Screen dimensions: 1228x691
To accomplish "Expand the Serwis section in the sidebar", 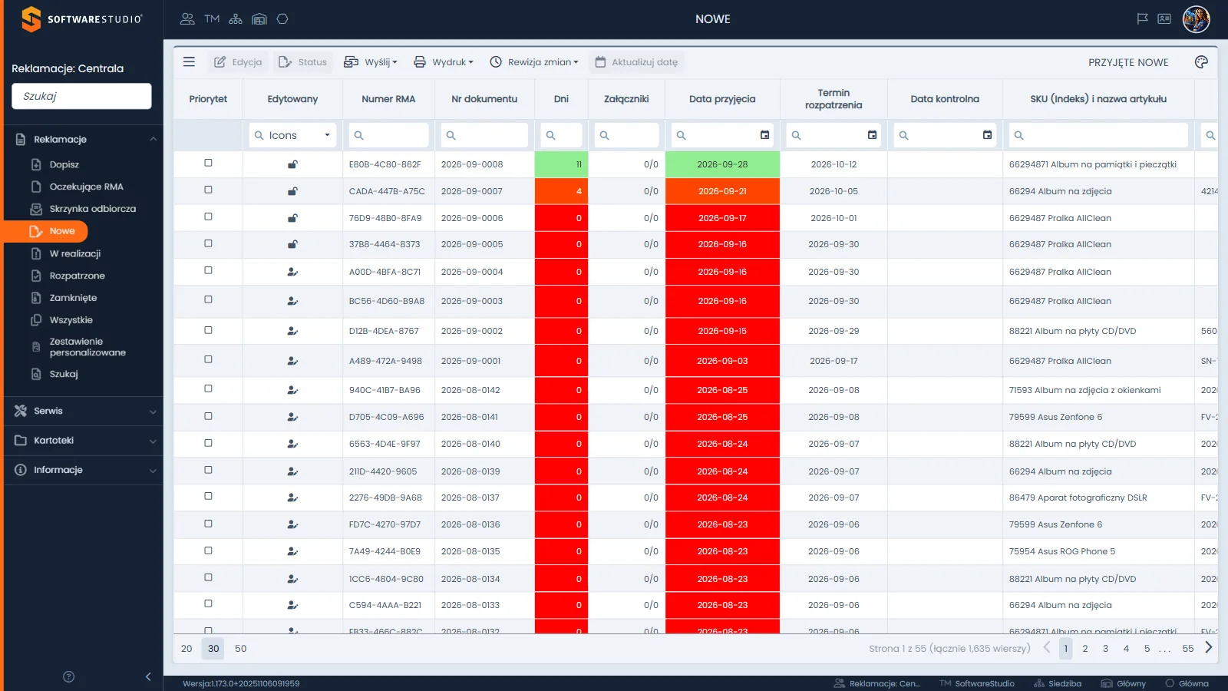I will tap(83, 411).
